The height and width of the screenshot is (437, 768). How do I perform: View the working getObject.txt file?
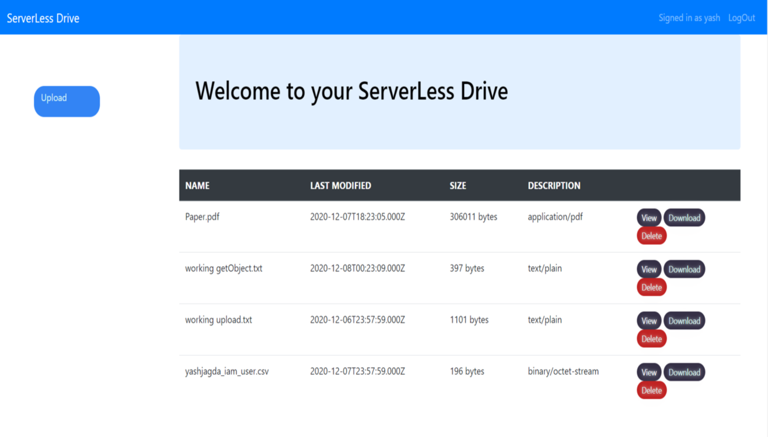[x=648, y=269]
